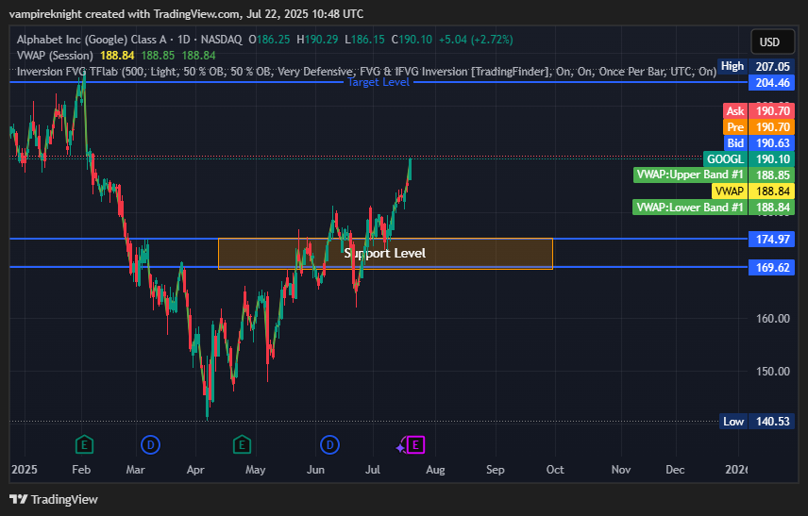Click the GOOGL 190.10 price label
Screen dimensions: 808x516
tap(749, 159)
